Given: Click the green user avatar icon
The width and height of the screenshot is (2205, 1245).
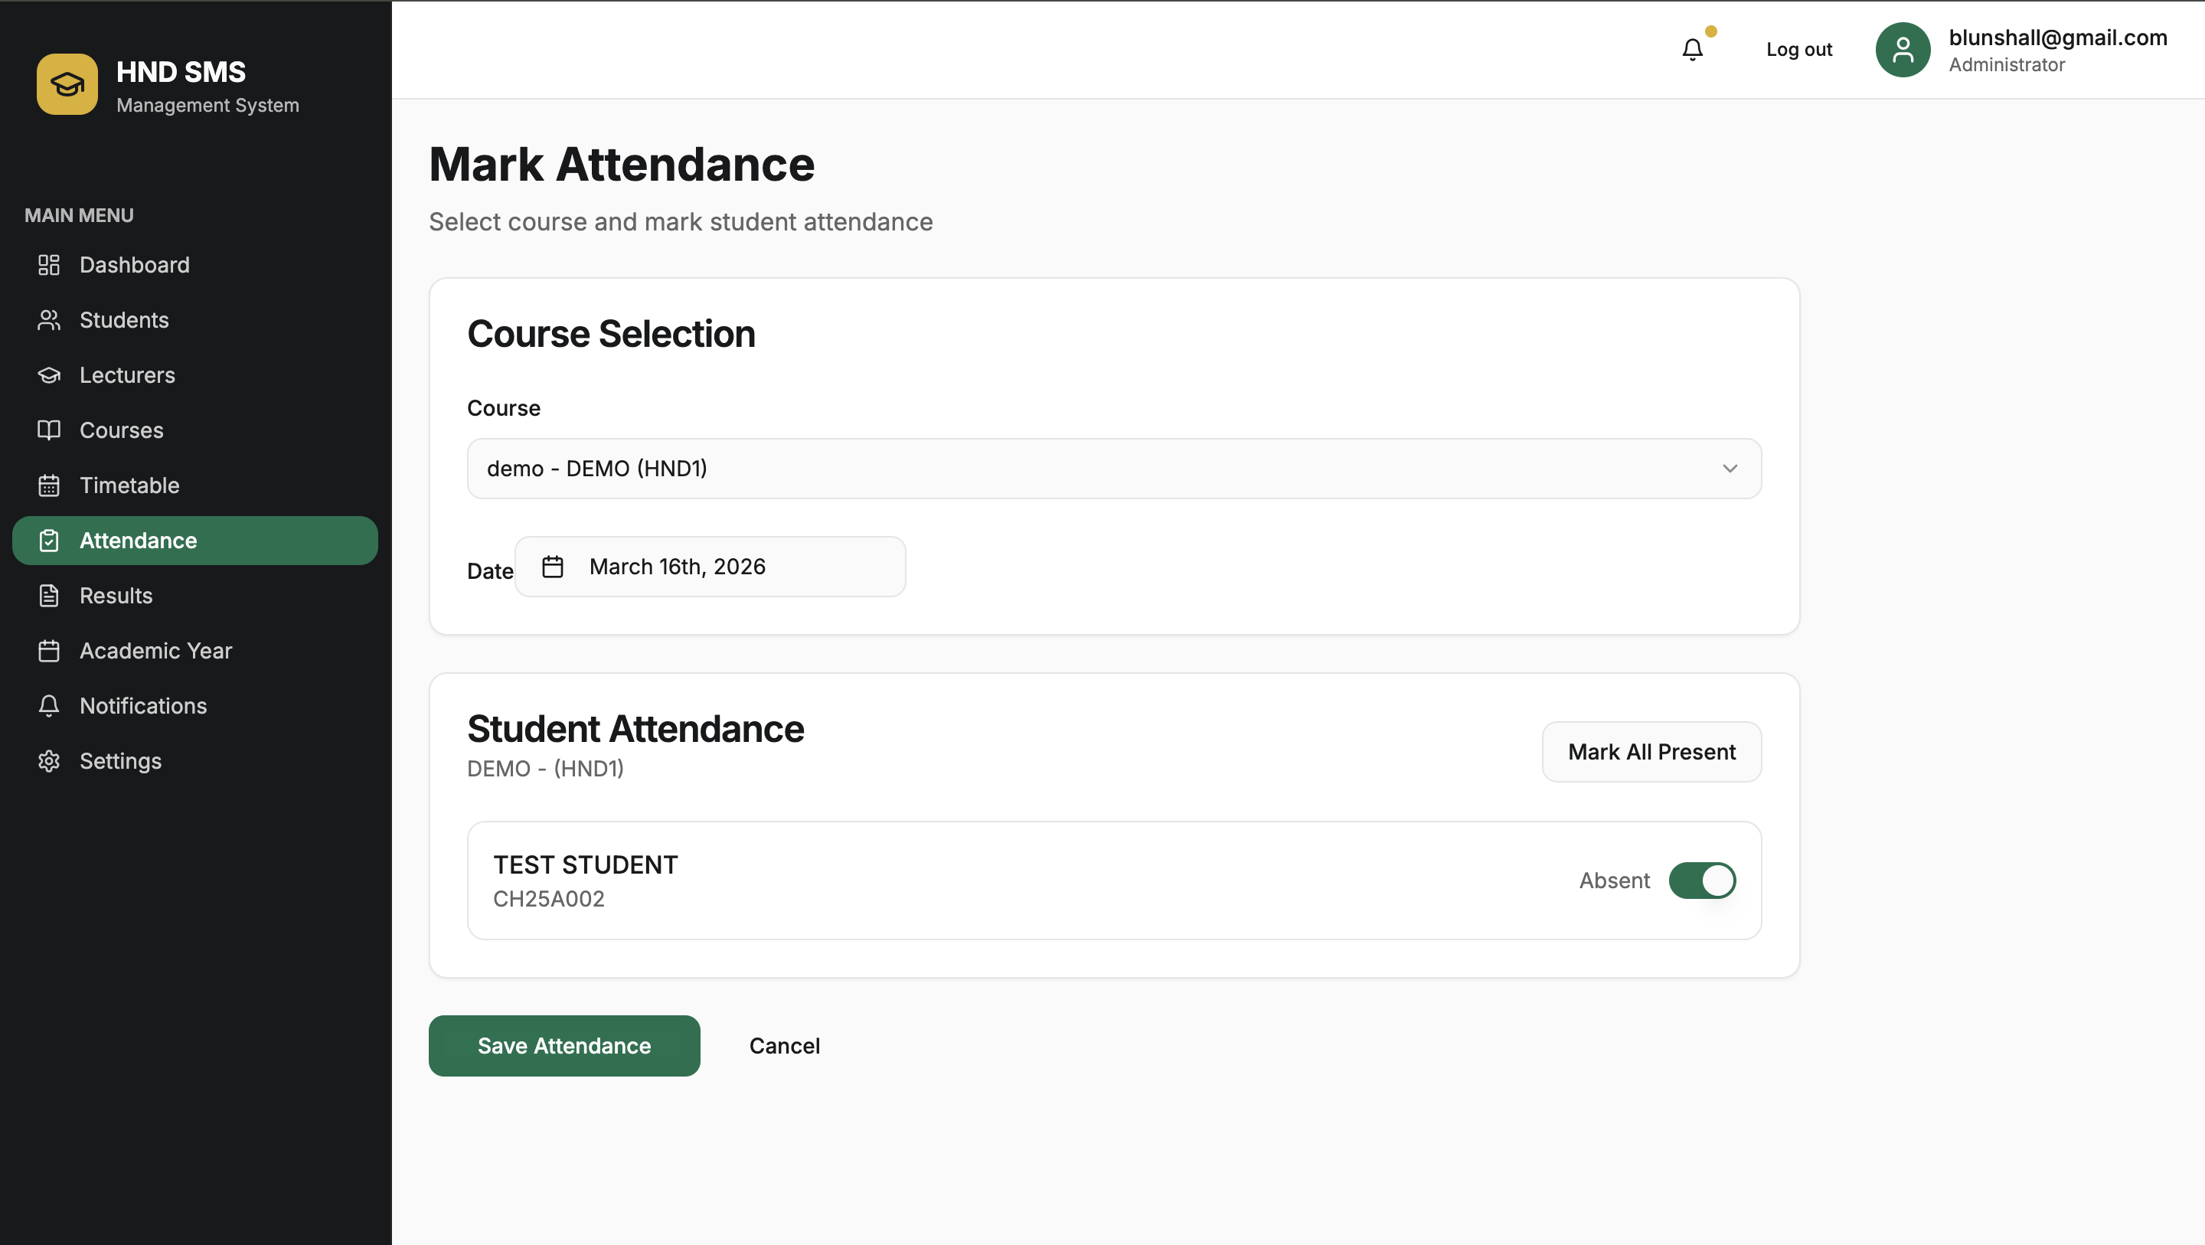Looking at the screenshot, I should click(x=1902, y=50).
